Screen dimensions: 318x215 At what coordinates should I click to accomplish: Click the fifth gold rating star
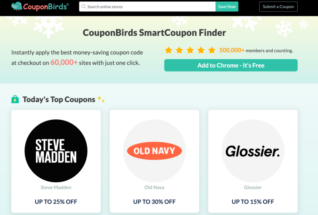[x=212, y=50]
